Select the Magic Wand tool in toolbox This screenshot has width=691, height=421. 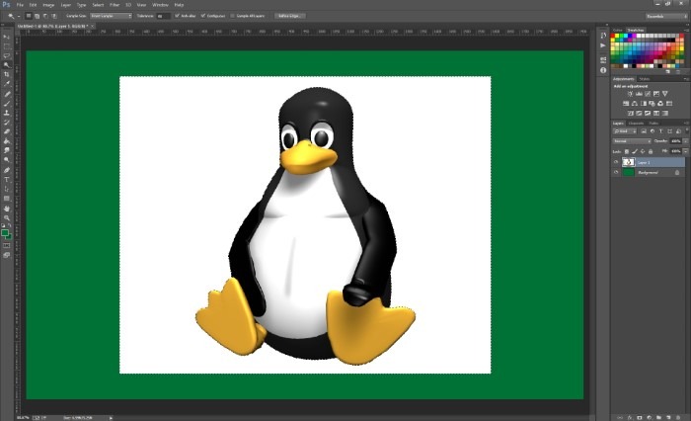tap(7, 65)
